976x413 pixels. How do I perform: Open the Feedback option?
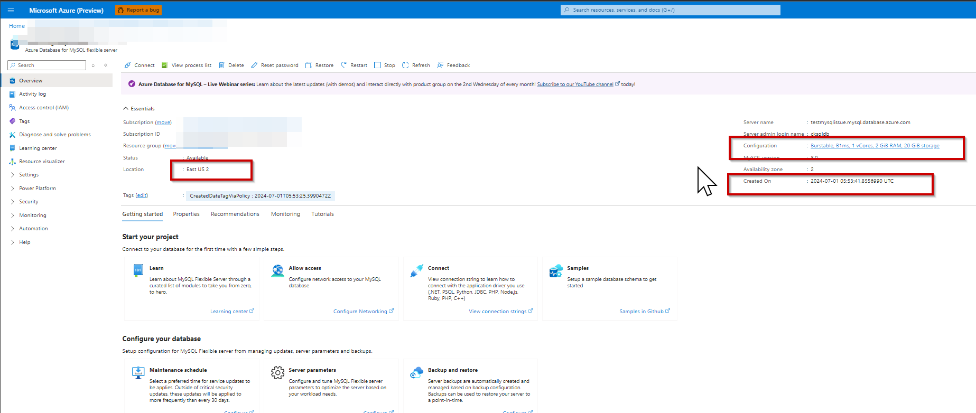[453, 65]
